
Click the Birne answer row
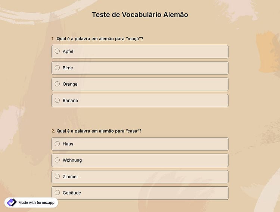(140, 68)
